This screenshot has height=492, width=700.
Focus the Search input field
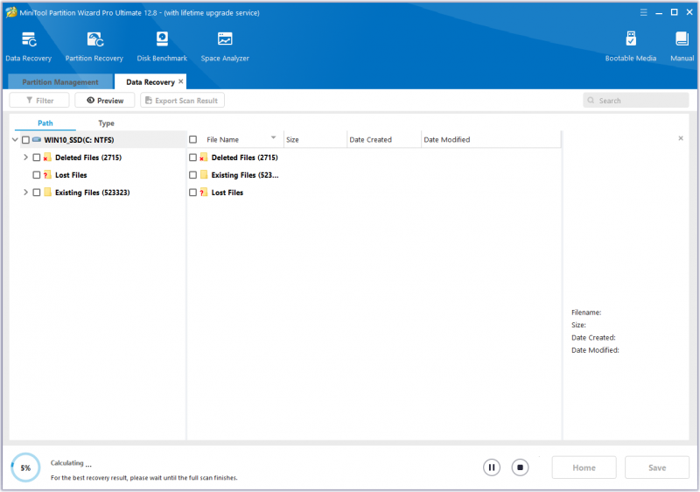click(636, 101)
